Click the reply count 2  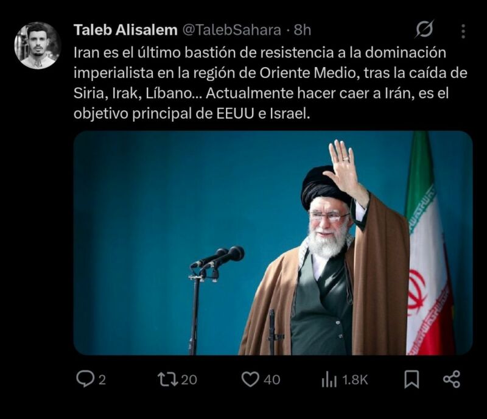(x=102, y=380)
